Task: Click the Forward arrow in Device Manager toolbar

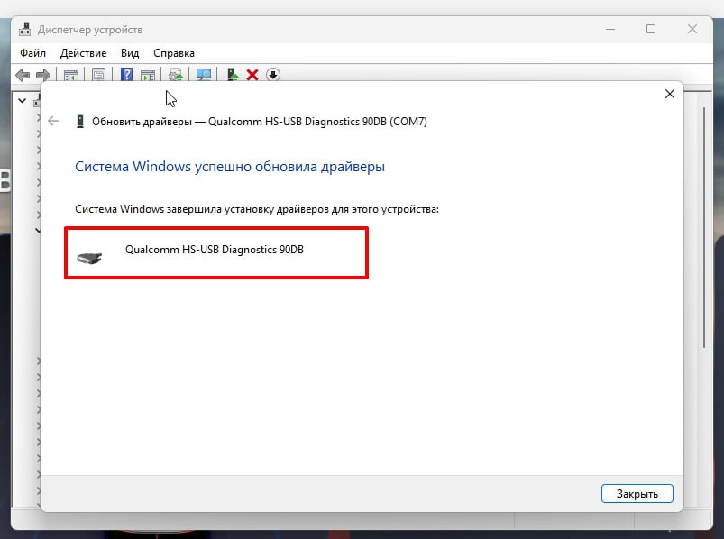Action: point(43,75)
